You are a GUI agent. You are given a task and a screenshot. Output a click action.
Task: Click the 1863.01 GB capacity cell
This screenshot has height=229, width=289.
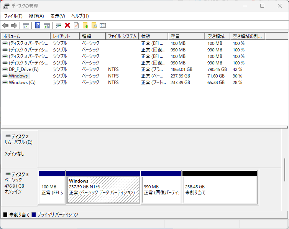[x=181, y=69]
